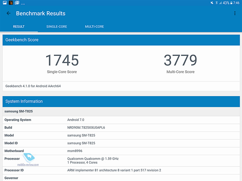
Task: Tap the Single-Core Score label
Action: pyautogui.click(x=62, y=72)
